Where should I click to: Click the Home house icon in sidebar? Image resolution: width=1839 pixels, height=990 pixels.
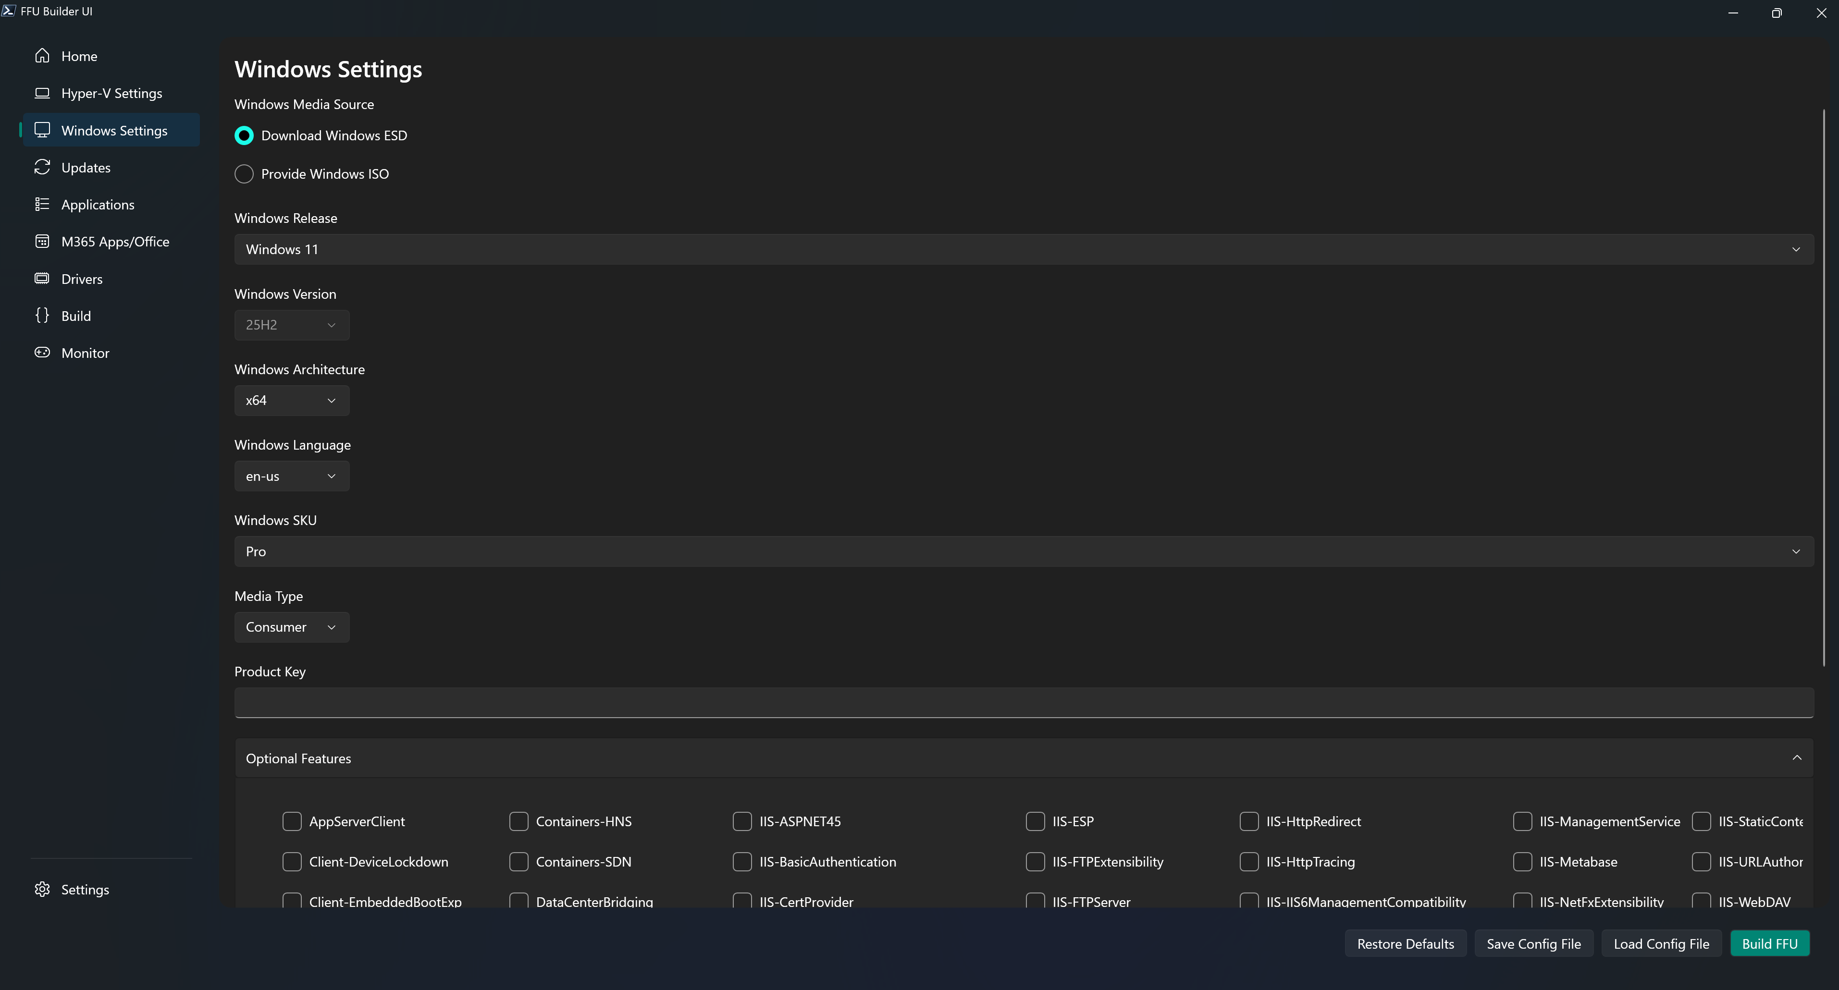[42, 56]
